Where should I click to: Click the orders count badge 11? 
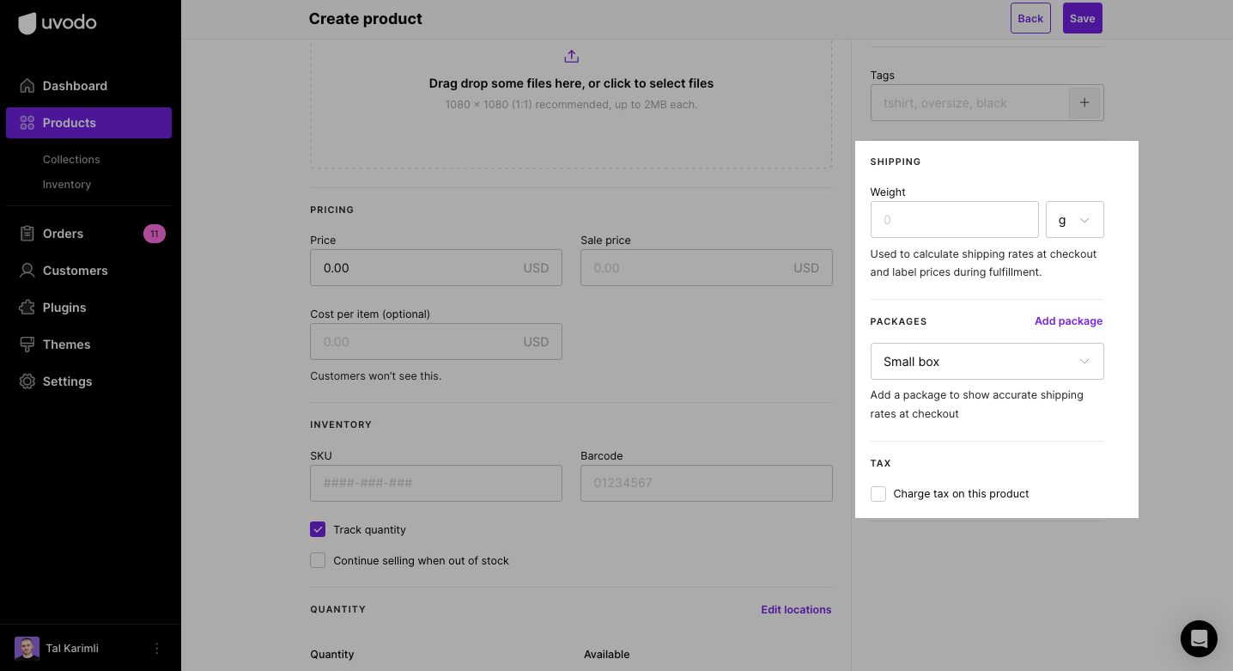pos(155,234)
